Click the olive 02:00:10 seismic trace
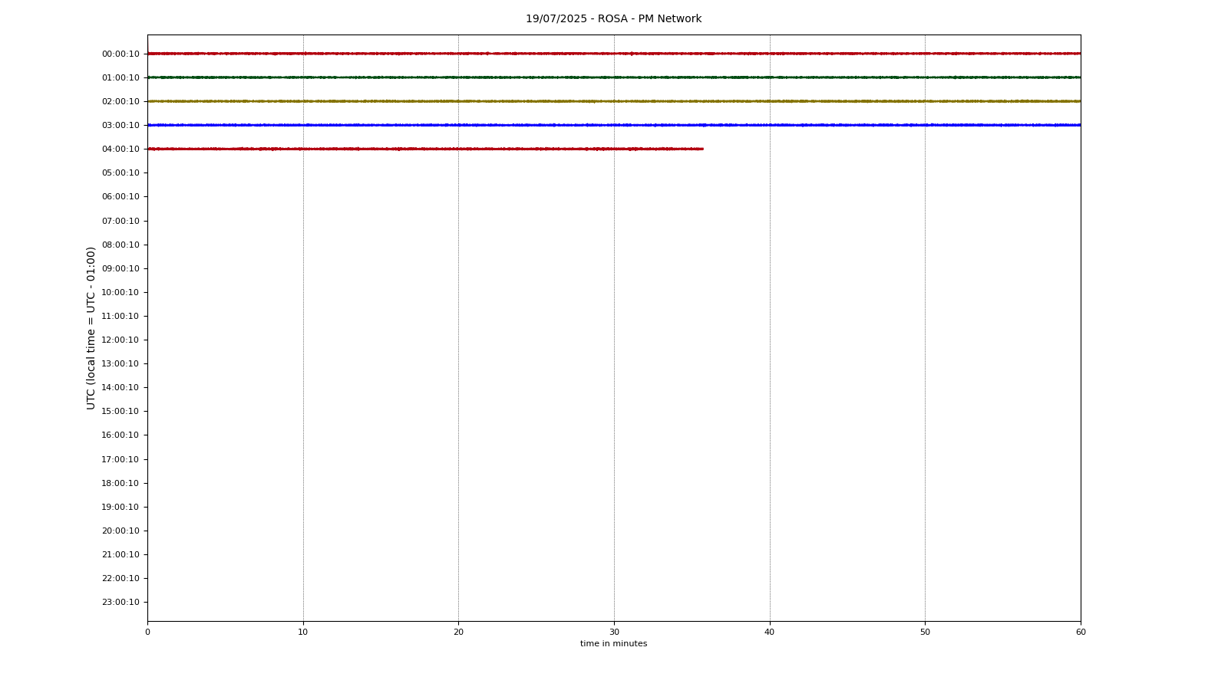The width and height of the screenshot is (1228, 690). pos(614,101)
